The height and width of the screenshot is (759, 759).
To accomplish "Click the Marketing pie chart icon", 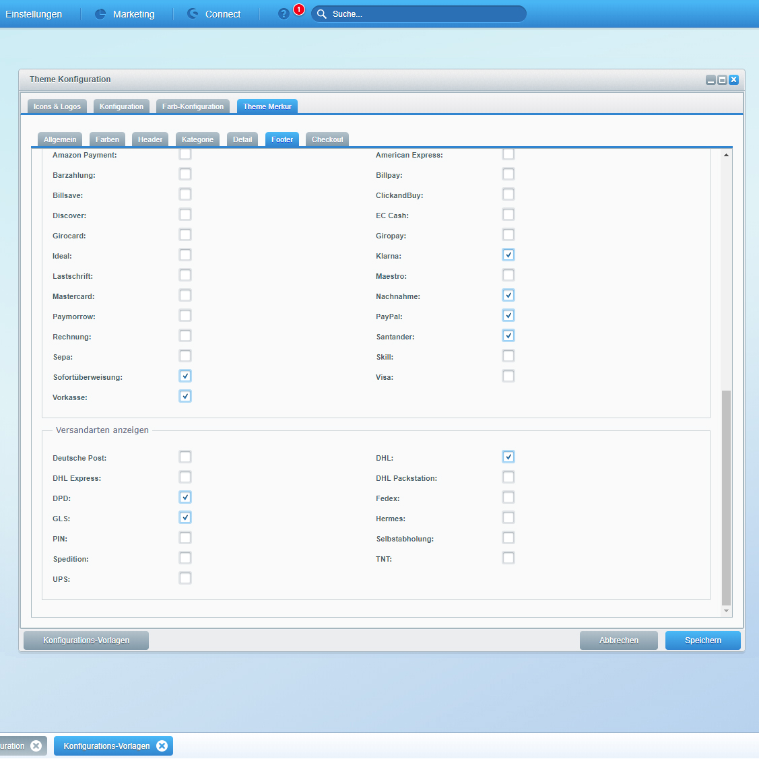I will point(100,14).
